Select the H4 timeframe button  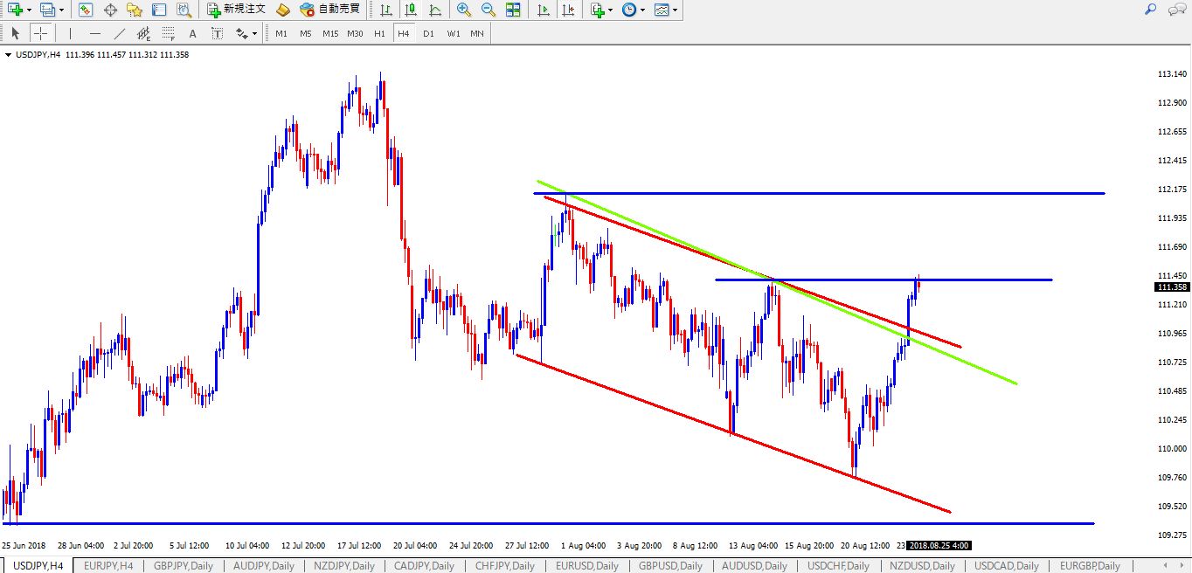click(403, 33)
